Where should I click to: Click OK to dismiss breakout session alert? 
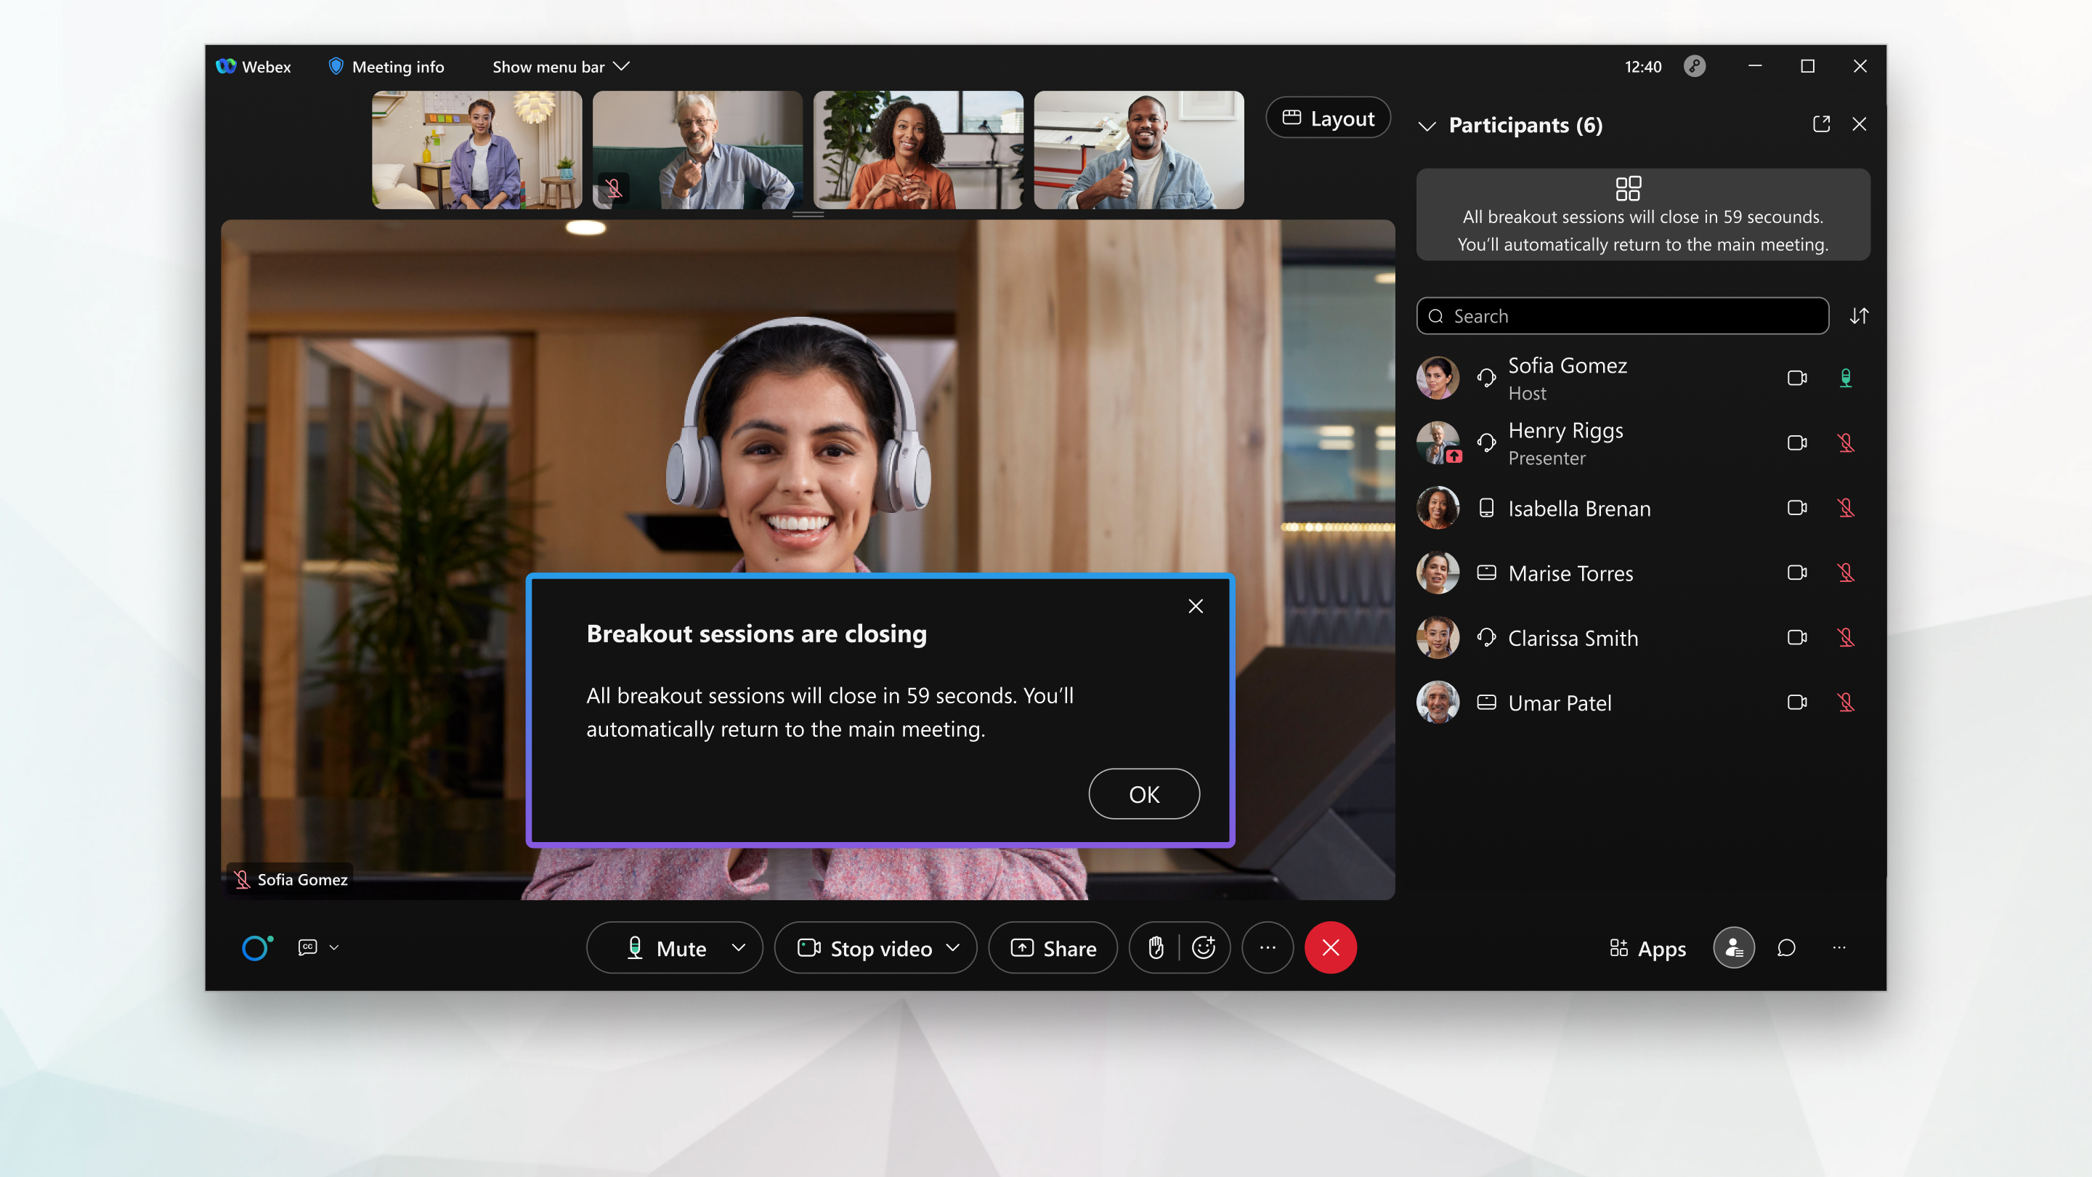click(x=1144, y=793)
